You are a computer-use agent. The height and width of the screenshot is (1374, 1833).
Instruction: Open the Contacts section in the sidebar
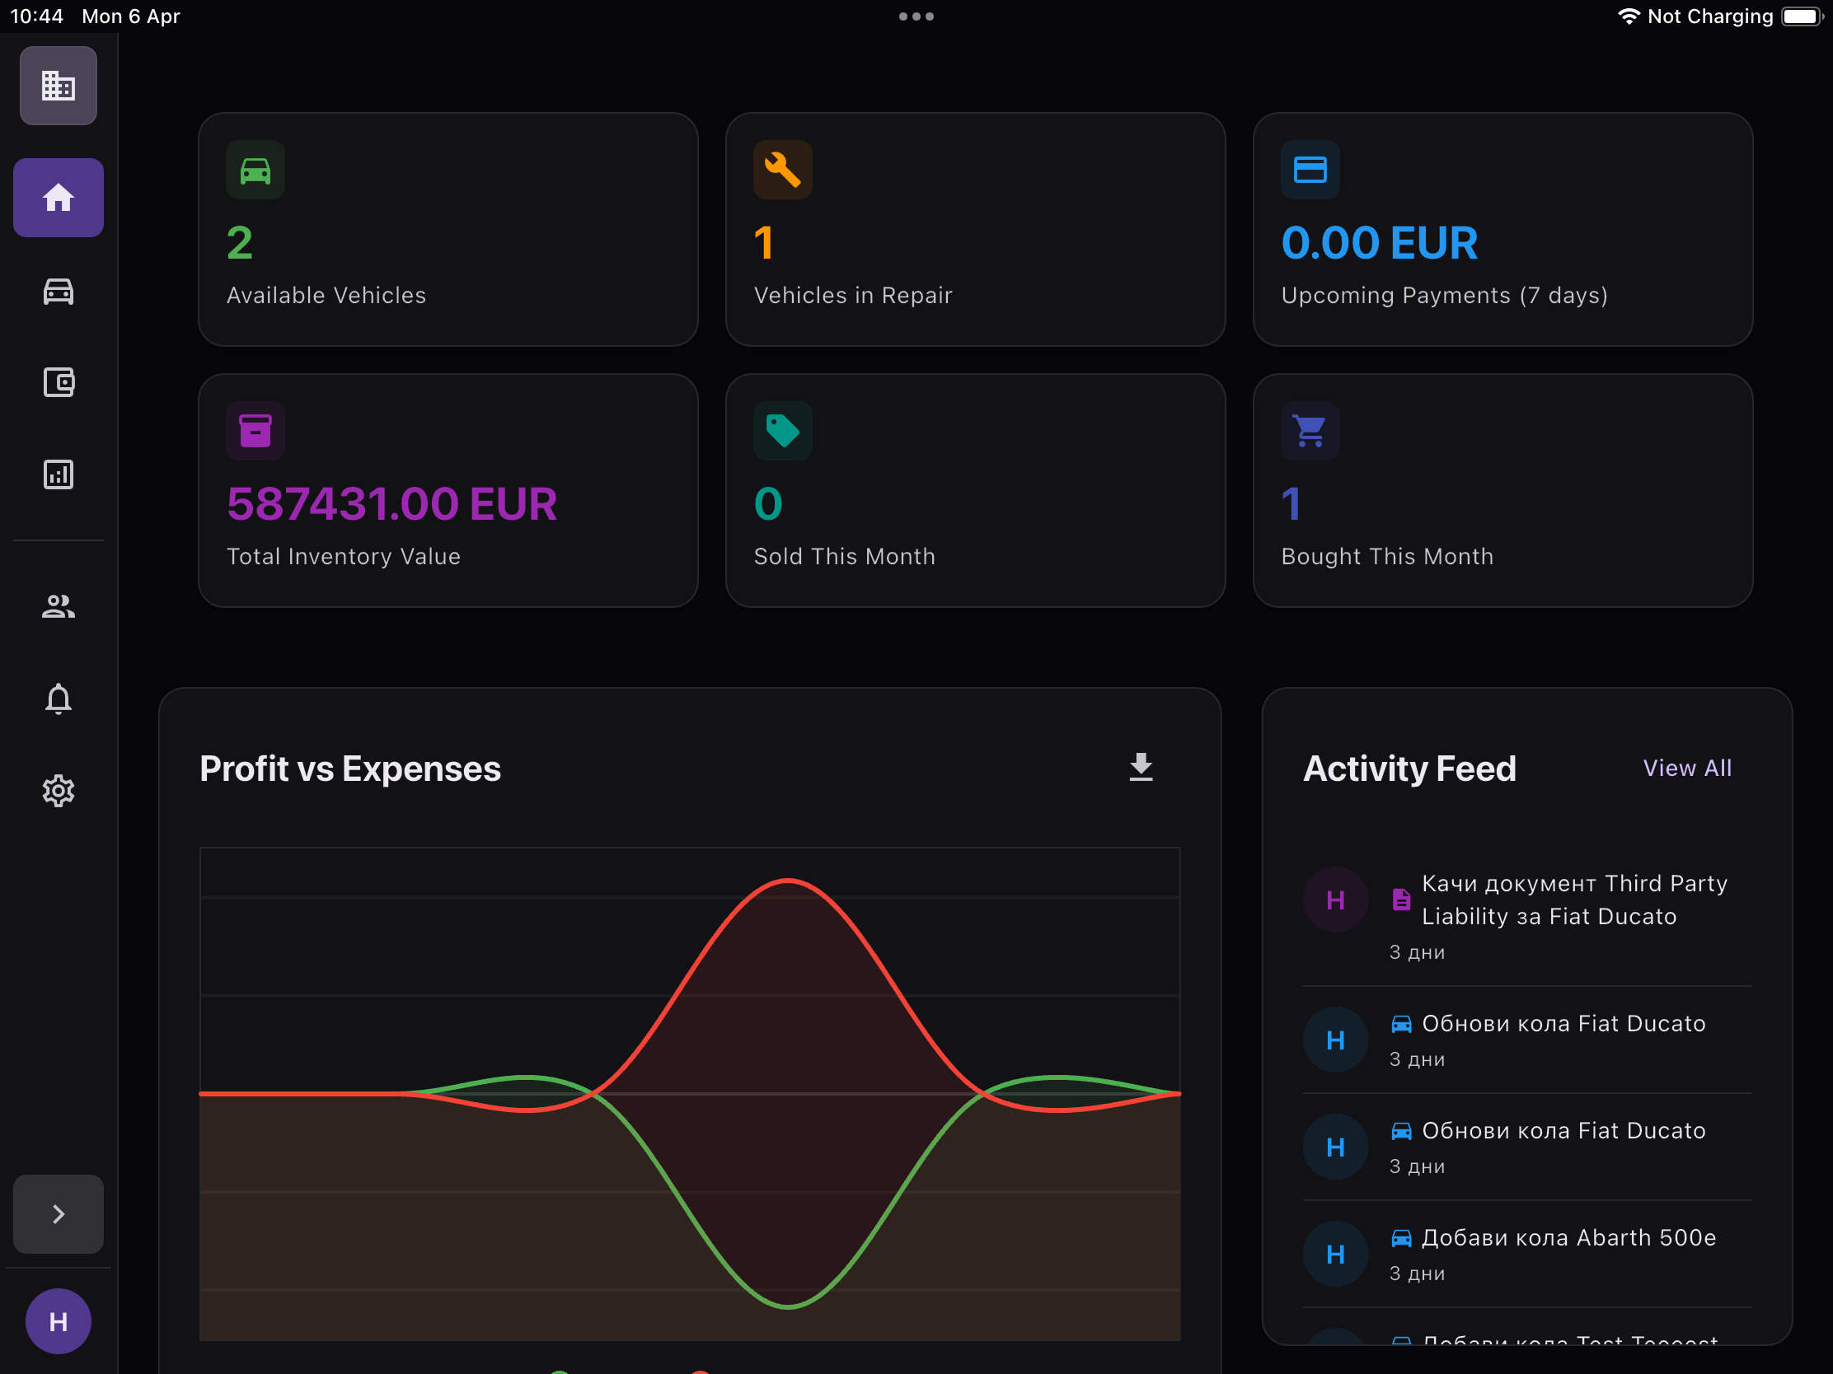[x=57, y=607]
